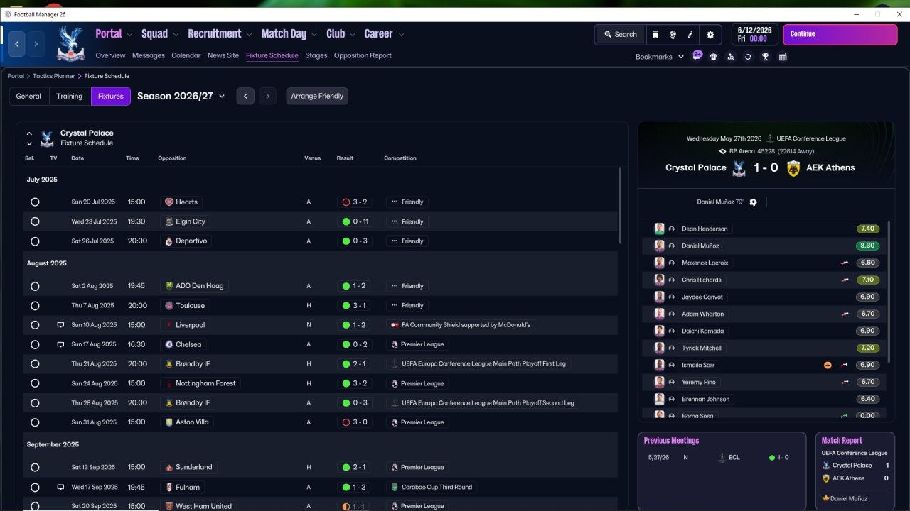Screen dimensions: 910x511
Task: Open the tactics figure bookmark shortcut
Action: click(731, 57)
